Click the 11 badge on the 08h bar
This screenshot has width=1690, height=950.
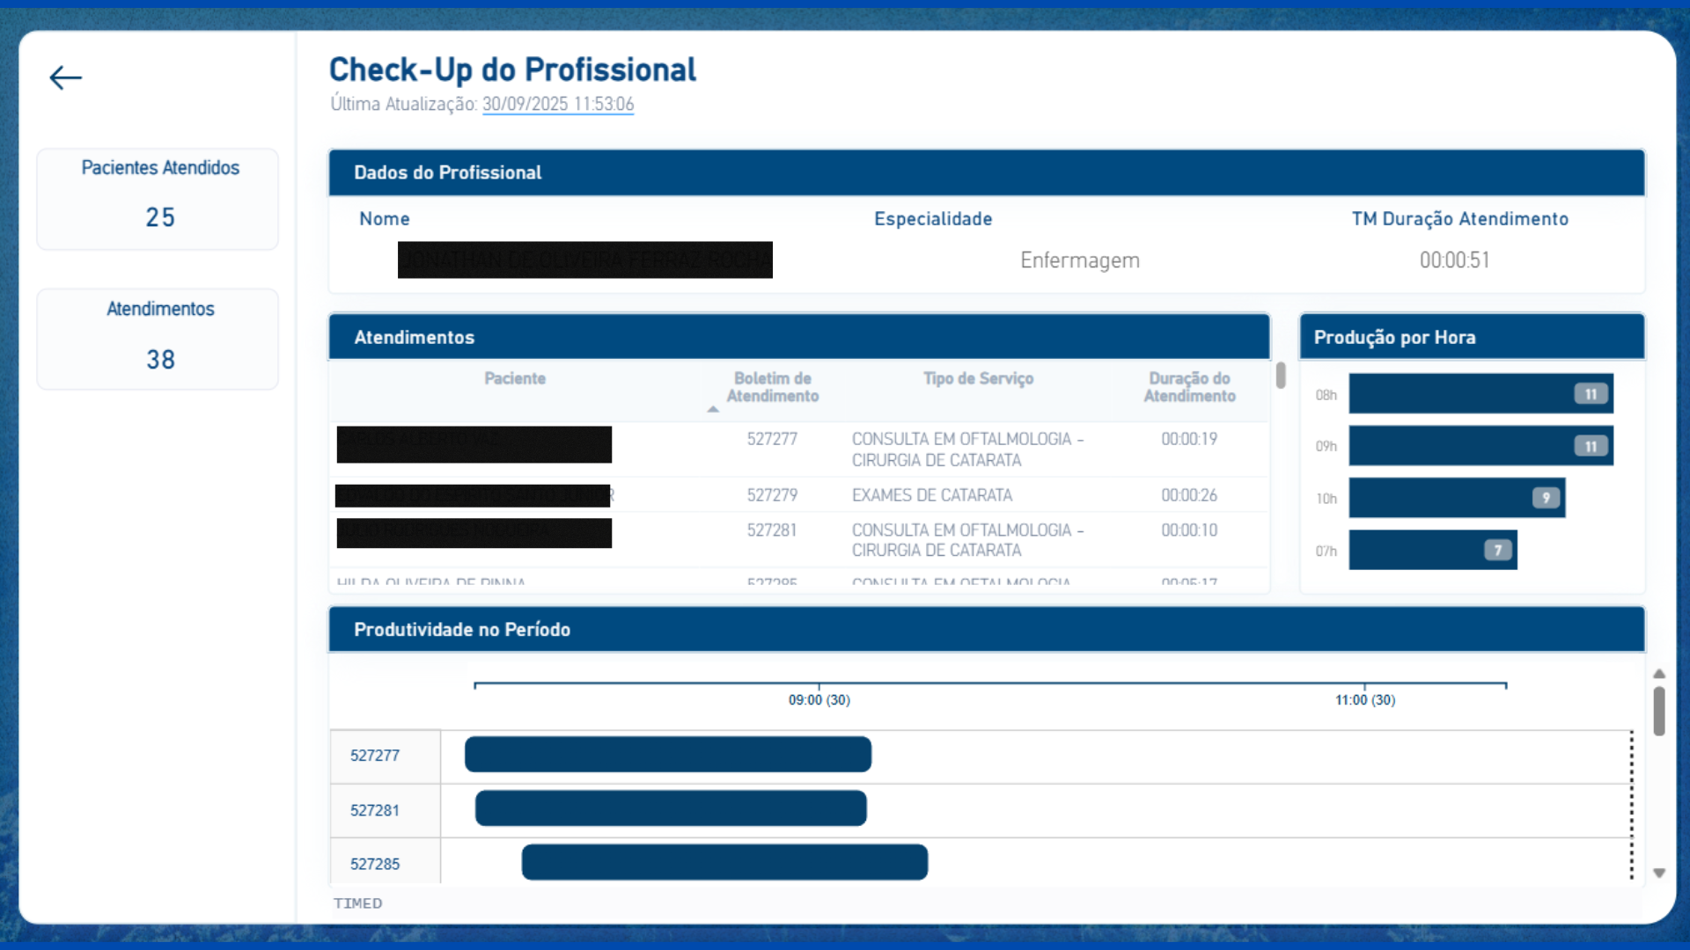point(1591,394)
